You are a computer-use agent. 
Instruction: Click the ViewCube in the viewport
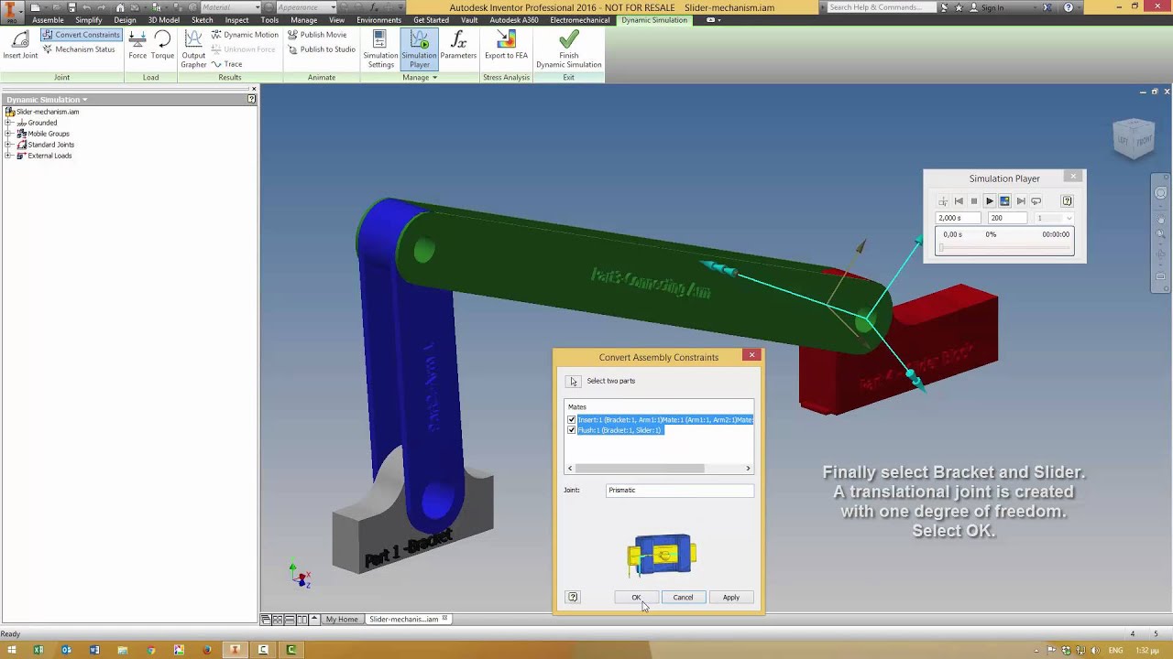coord(1134,137)
